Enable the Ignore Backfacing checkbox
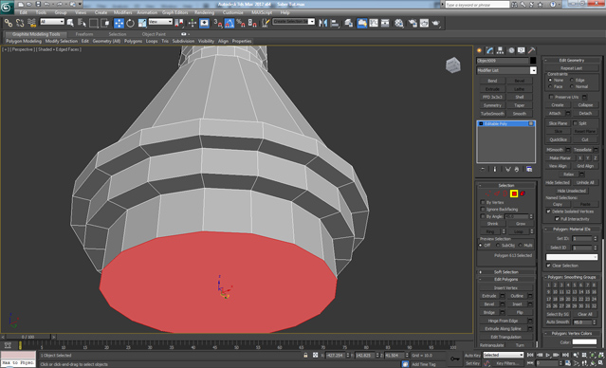This screenshot has height=368, width=606. (483, 209)
